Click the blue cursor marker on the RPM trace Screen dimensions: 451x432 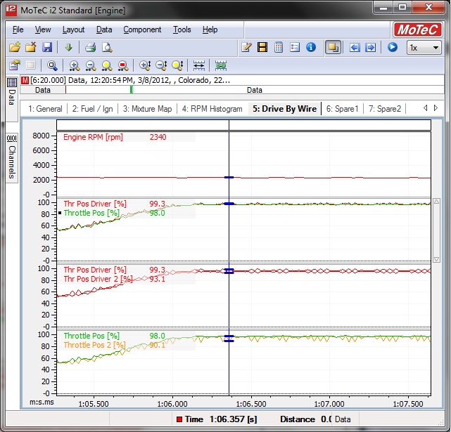pos(229,178)
